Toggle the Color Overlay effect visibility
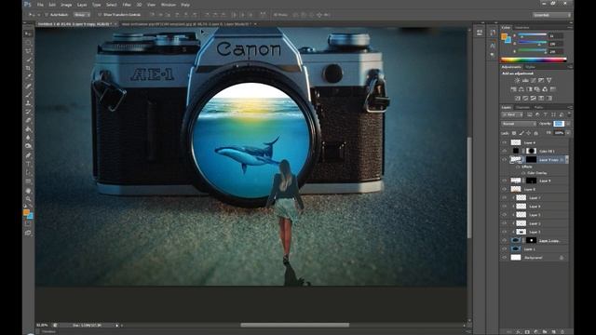The height and width of the screenshot is (335, 596). point(523,173)
